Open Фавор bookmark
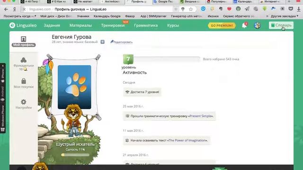 (x=130, y=17)
